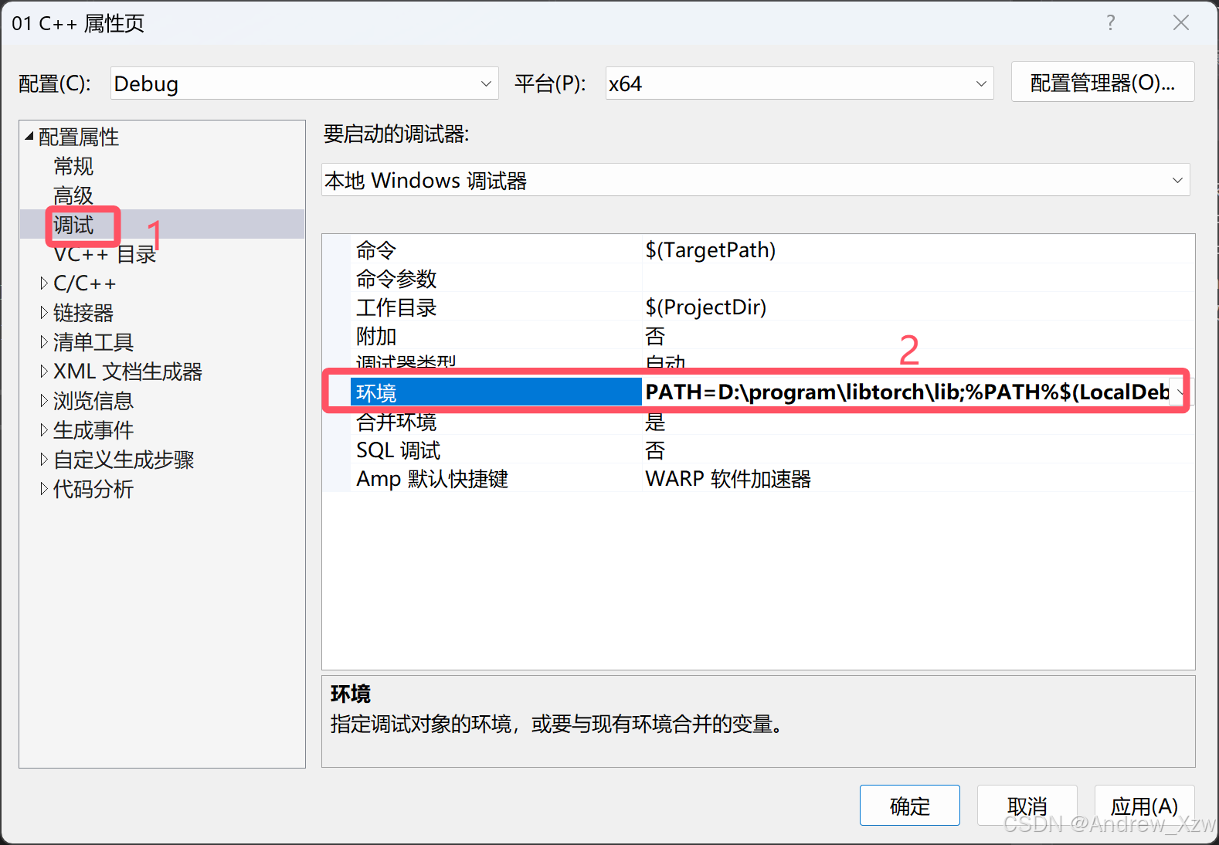Select the 环境 property name
1219x845 pixels.
click(496, 392)
